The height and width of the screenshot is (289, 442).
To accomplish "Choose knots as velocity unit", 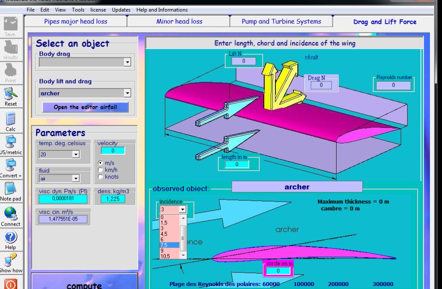I will pos(101,177).
